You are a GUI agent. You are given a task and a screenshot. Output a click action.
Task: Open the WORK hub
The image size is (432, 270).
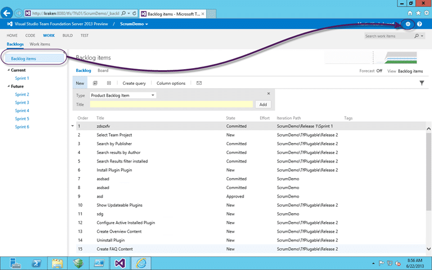coord(49,35)
